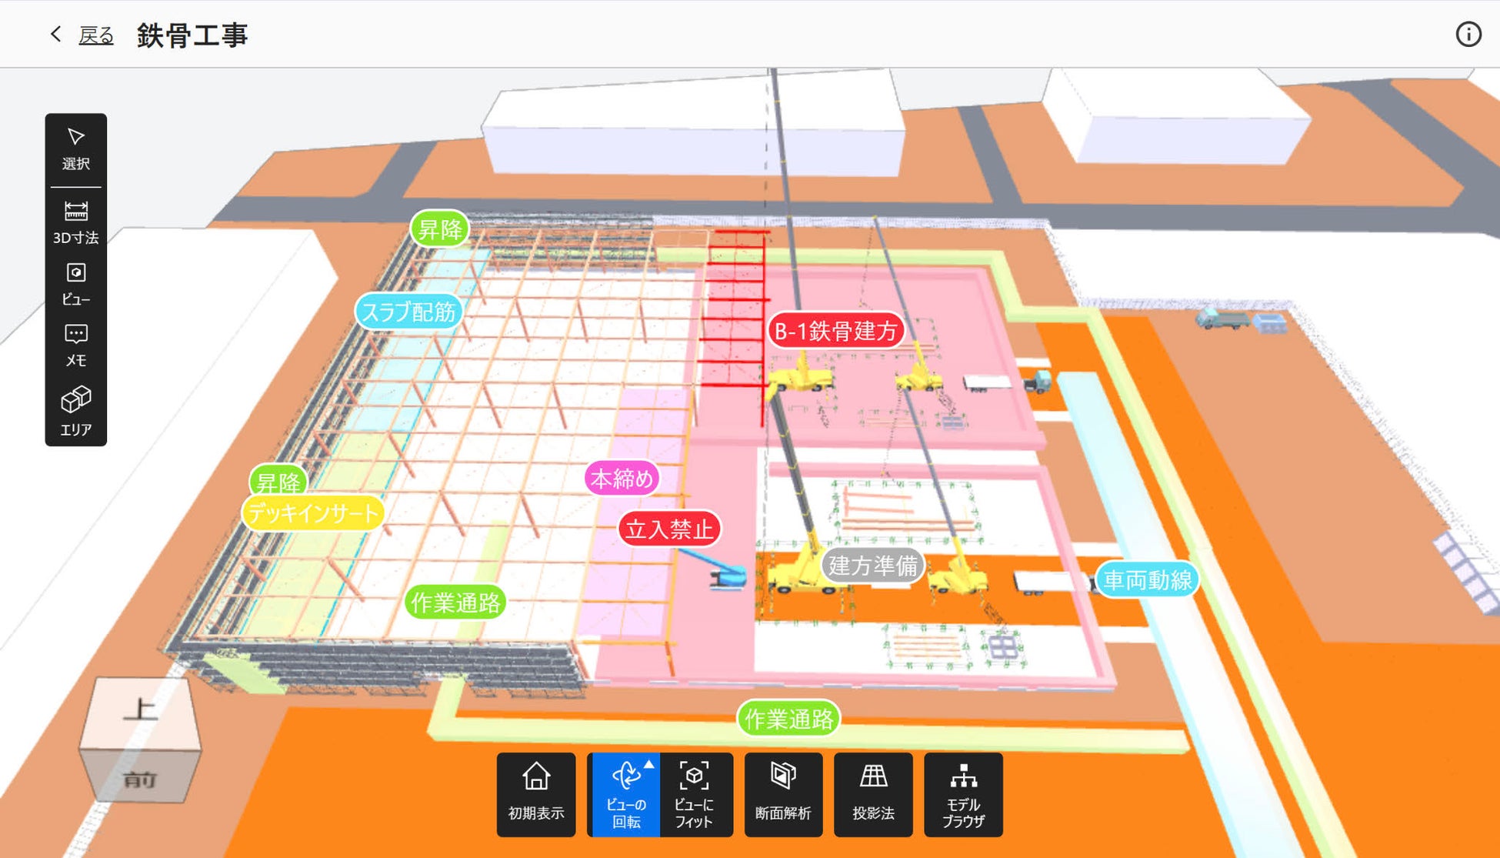Click the 上 face of view cube
The width and height of the screenshot is (1500, 858).
[141, 709]
